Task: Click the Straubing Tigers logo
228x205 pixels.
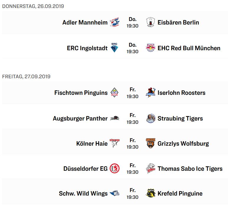Action: 151,118
